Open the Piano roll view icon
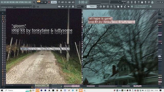164x92 pixels. (104, 7)
